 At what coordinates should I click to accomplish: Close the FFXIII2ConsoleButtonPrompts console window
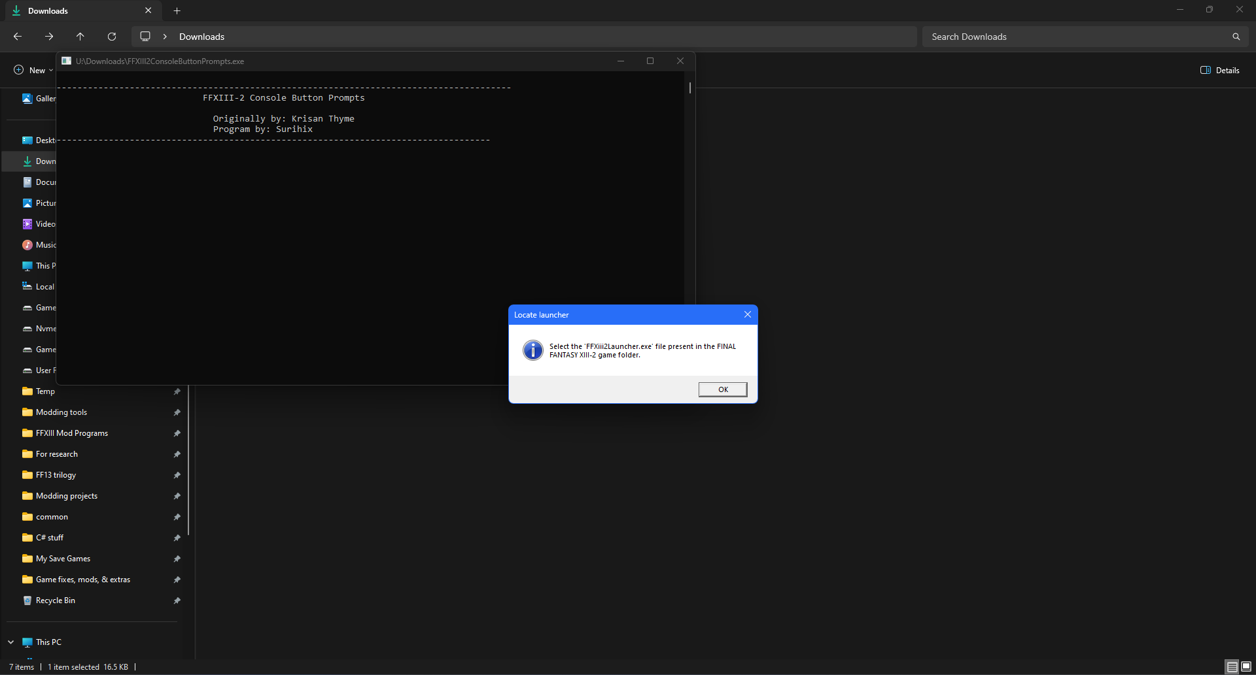[680, 61]
